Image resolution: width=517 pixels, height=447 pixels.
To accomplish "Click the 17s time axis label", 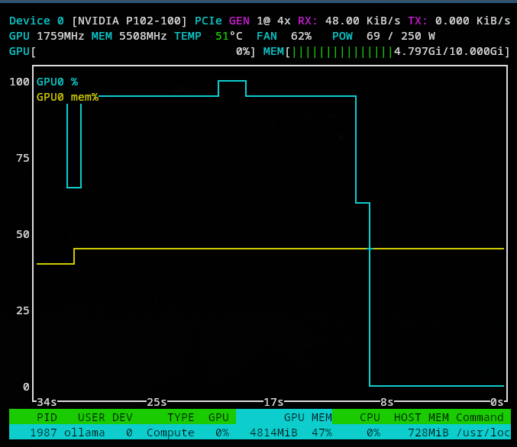I will coord(273,402).
